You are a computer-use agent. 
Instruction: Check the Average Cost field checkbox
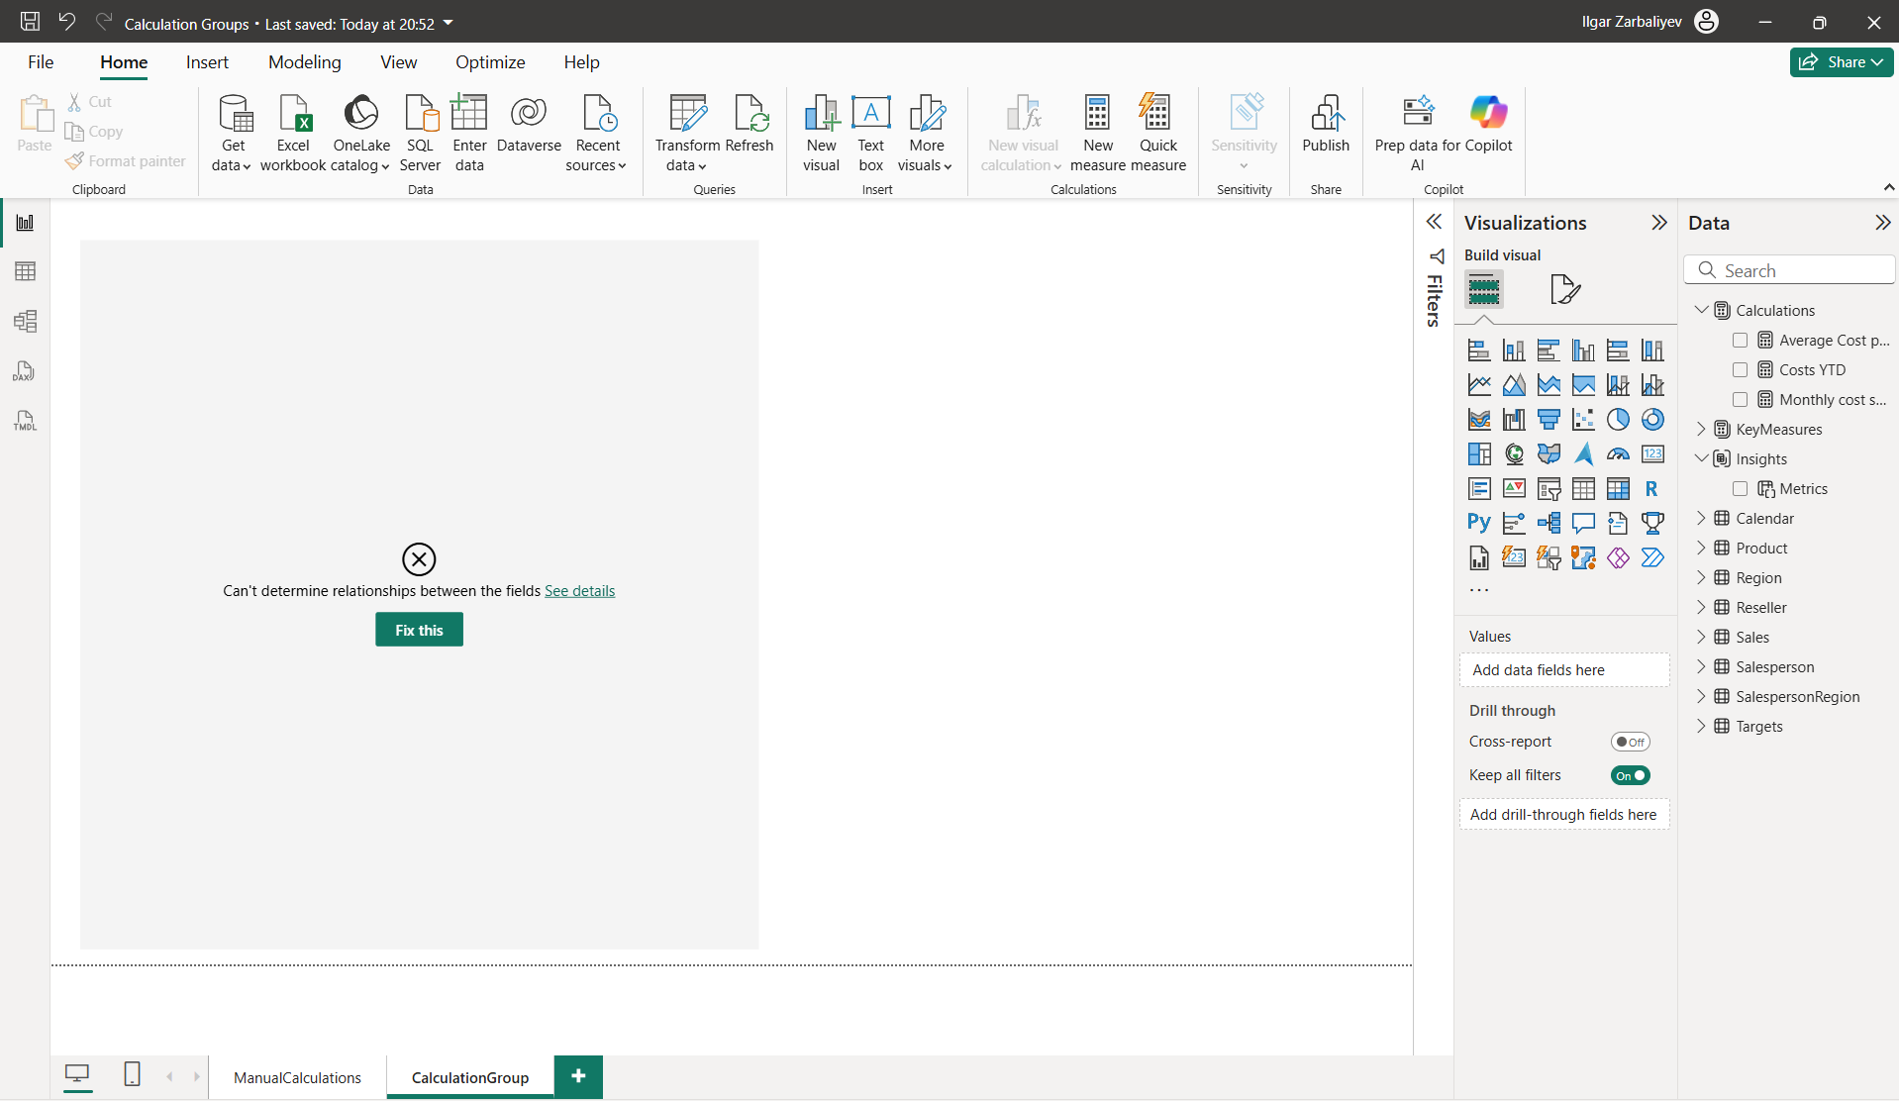[x=1740, y=341]
